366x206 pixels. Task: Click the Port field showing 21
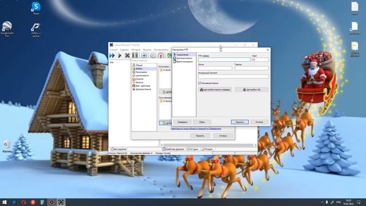[260, 60]
